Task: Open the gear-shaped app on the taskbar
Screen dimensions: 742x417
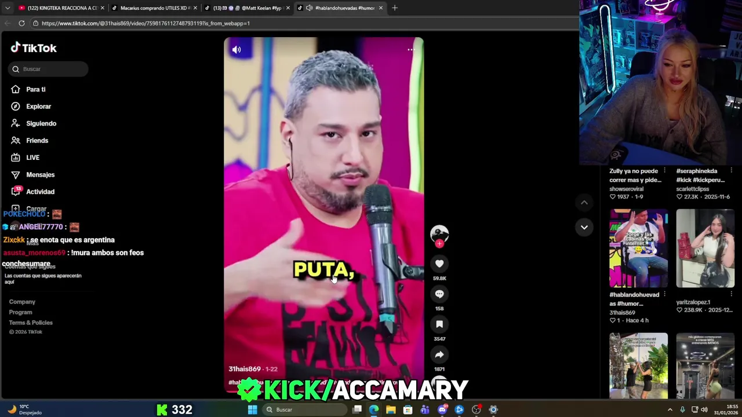Action: tap(493, 409)
